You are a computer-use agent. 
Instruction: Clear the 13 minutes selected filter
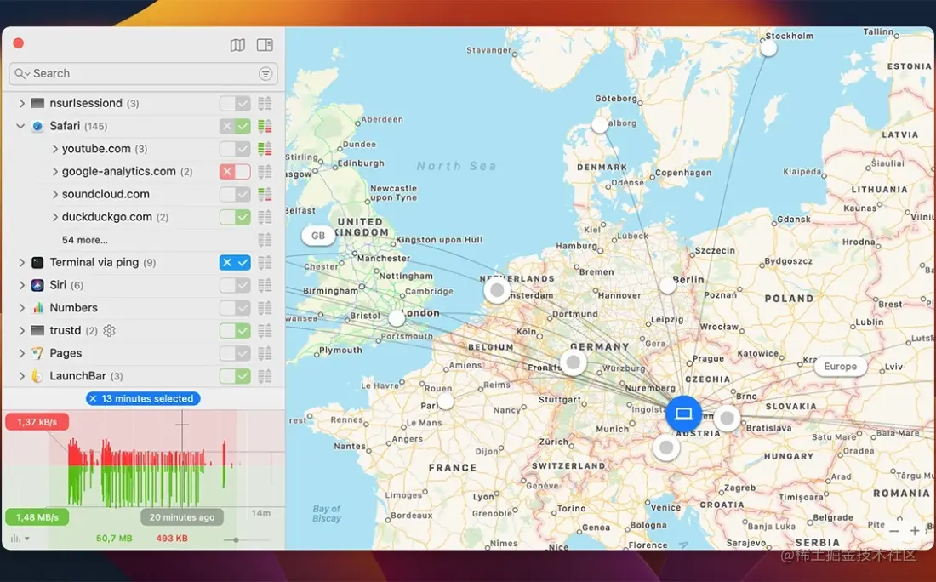tap(93, 399)
